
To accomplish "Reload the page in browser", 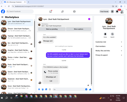I will click(x=9, y=6).
